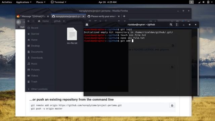Open Terminal app menu in top bar
The height and width of the screenshot is (121, 215).
pyautogui.click(x=58, y=2)
